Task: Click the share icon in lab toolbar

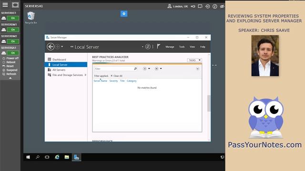Action: [x=193, y=6]
